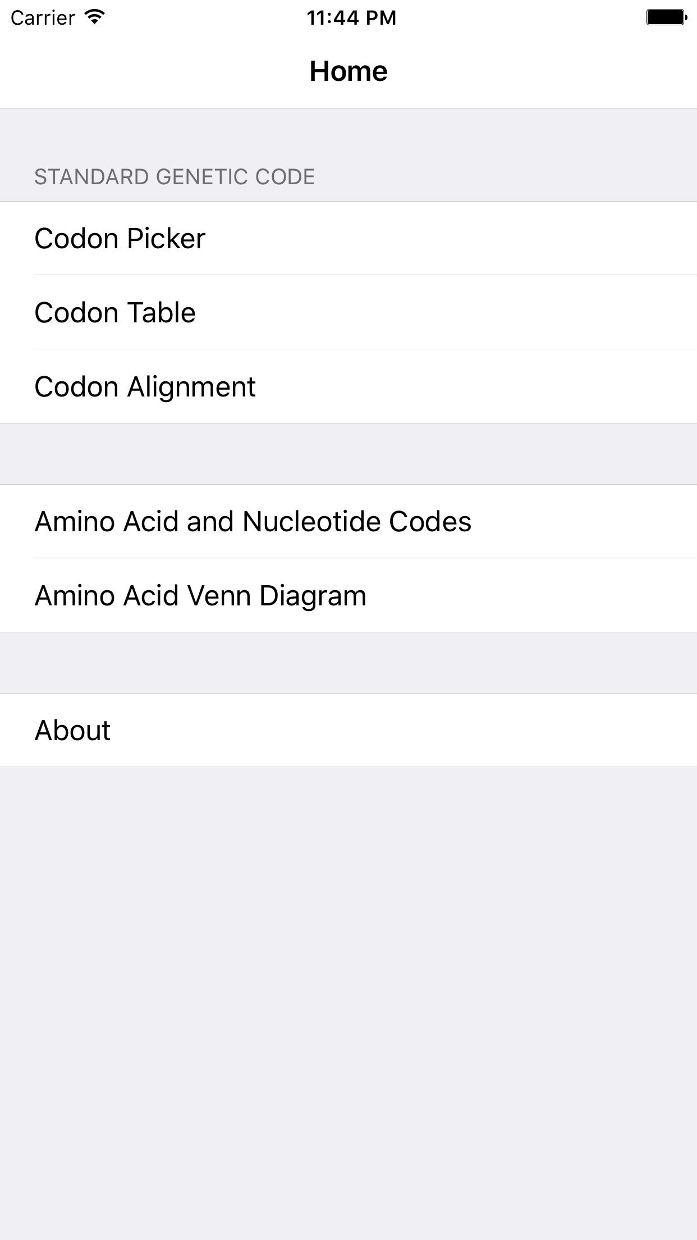This screenshot has width=697, height=1240.
Task: Tap the STANDARD GENETIC CODE section header
Action: click(175, 177)
